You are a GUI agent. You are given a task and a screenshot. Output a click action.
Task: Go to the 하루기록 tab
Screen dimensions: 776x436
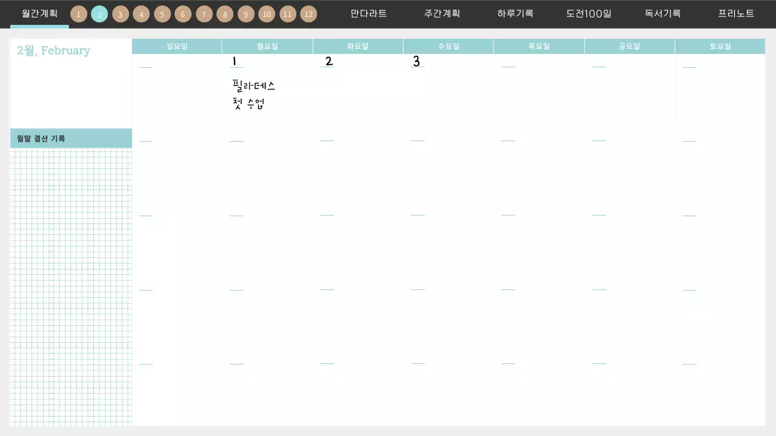click(x=515, y=13)
